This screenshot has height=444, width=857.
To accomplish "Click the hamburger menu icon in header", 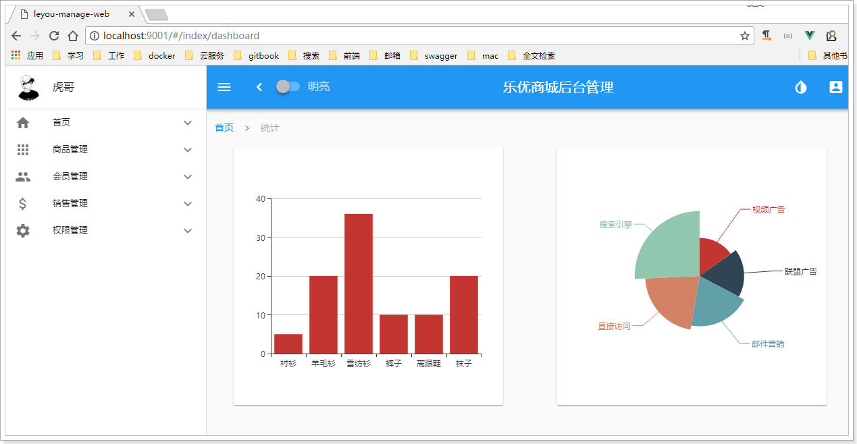I will tap(224, 87).
